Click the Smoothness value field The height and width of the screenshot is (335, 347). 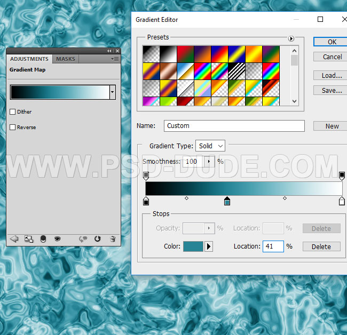click(x=193, y=162)
